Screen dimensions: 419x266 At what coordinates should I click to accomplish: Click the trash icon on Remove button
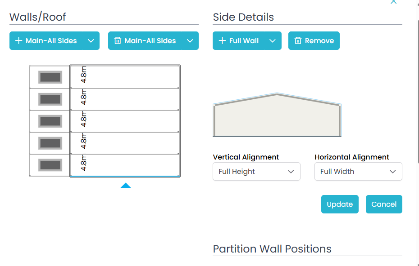(x=298, y=41)
